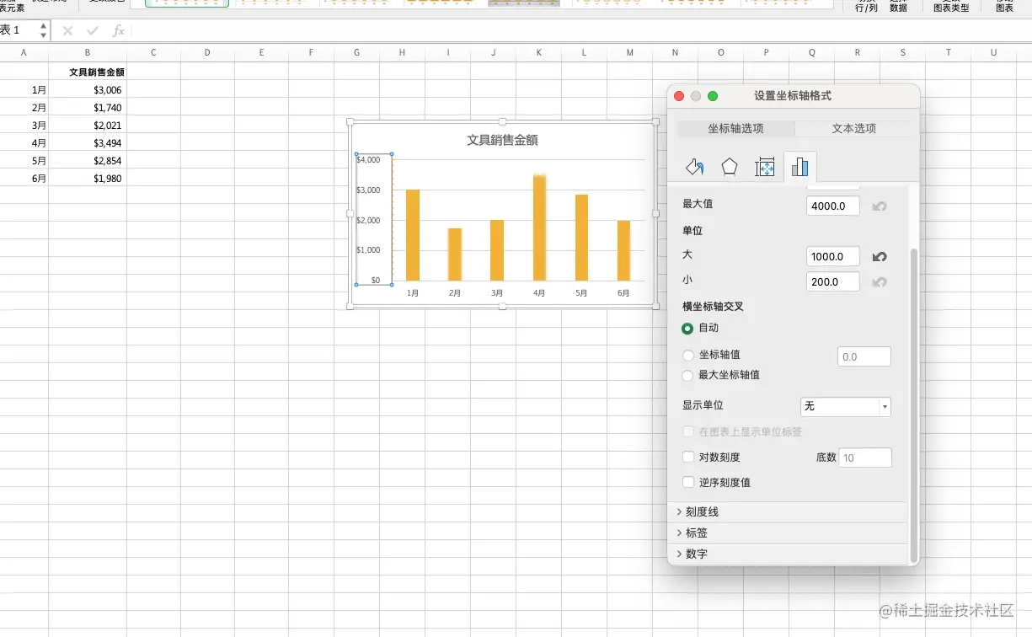Click the $4,000 axis label in chart
This screenshot has width=1032, height=637.
tap(368, 159)
